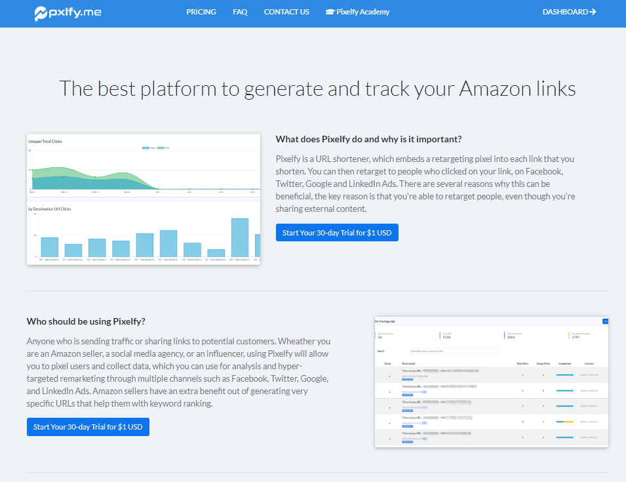626x482 pixels.
Task: Click the main headline about Amazon links
Action: [317, 89]
